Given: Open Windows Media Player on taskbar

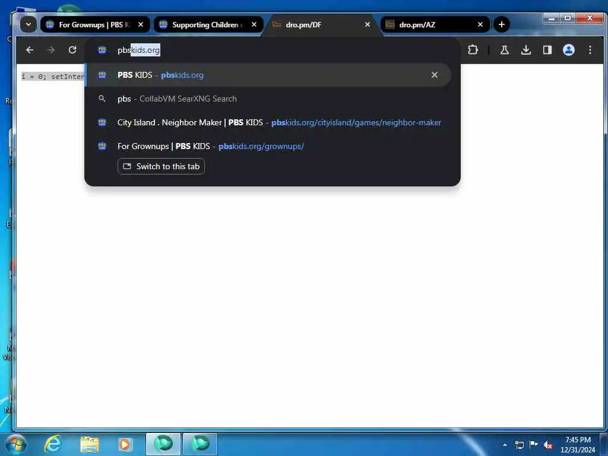Looking at the screenshot, I should tap(125, 444).
